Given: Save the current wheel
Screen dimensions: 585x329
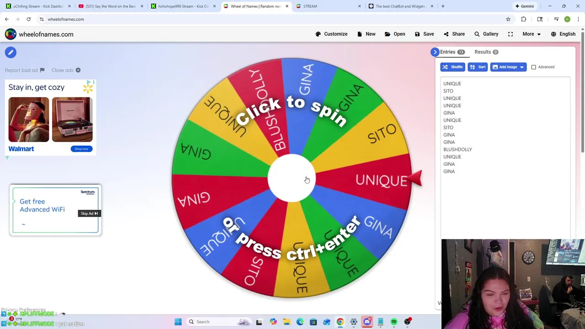Looking at the screenshot, I should pyautogui.click(x=424, y=34).
